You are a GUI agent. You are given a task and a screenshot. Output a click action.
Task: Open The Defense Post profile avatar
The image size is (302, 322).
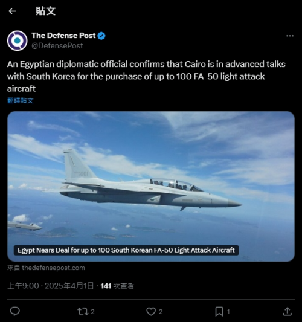(18, 40)
